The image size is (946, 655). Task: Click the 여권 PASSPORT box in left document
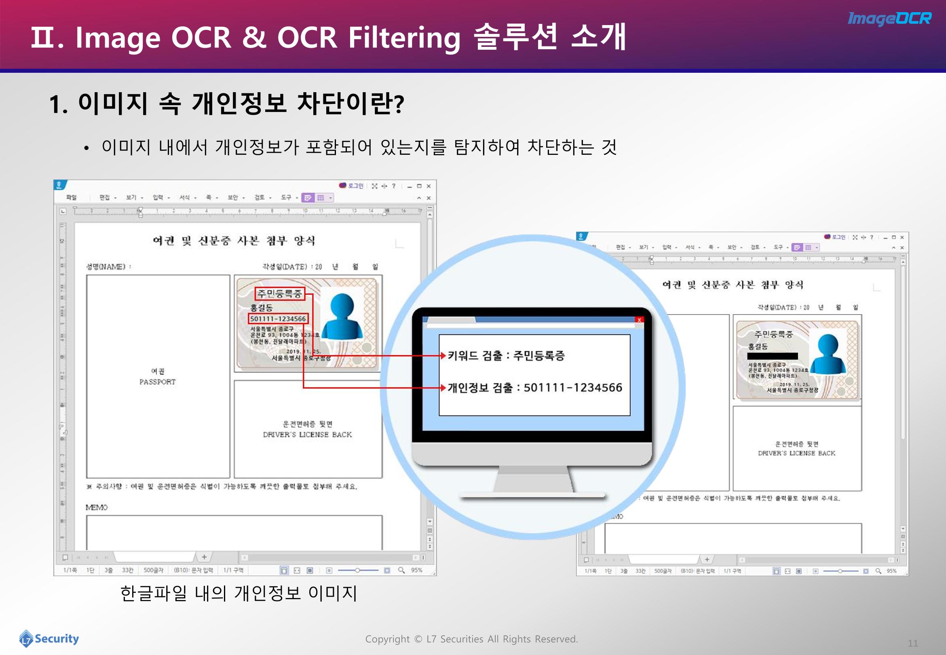tap(158, 376)
